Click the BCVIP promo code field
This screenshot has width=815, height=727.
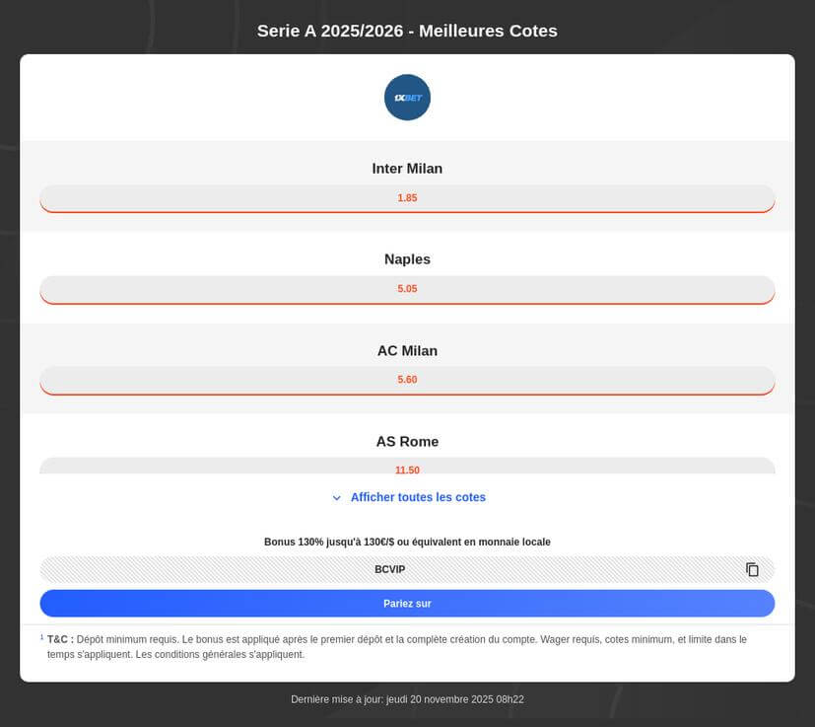(x=390, y=569)
